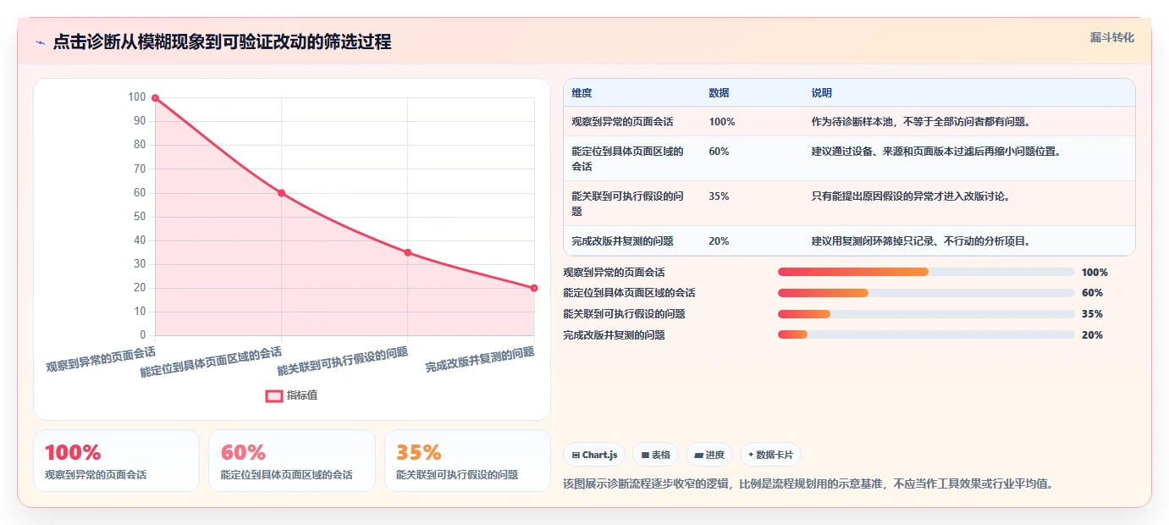
Task: Open the 60% stat card
Action: point(292,461)
